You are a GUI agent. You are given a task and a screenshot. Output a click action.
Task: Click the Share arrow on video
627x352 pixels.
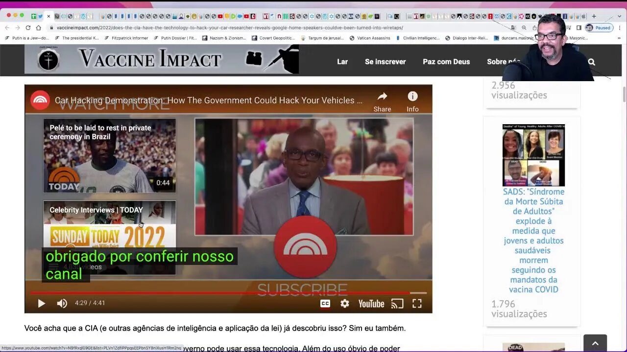point(382,101)
